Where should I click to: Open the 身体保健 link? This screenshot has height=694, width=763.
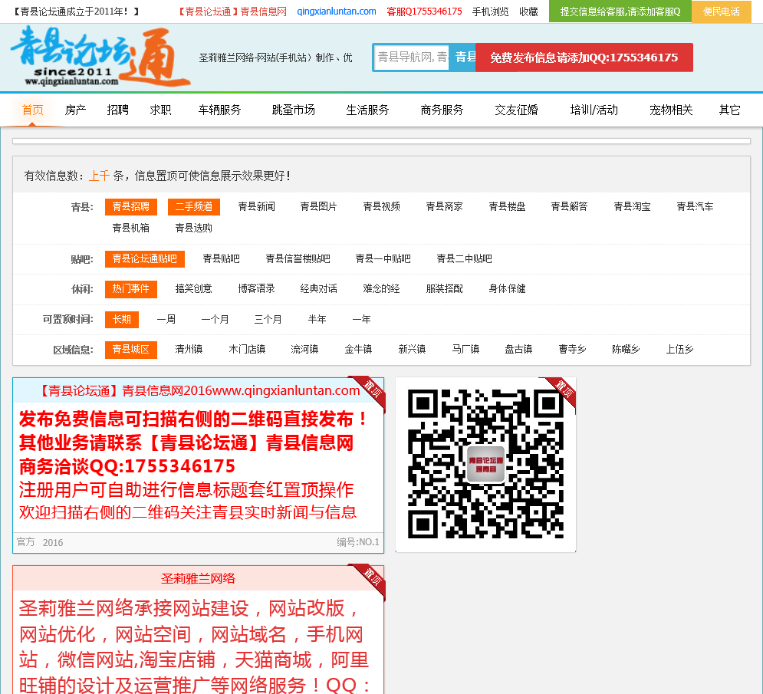(x=507, y=289)
